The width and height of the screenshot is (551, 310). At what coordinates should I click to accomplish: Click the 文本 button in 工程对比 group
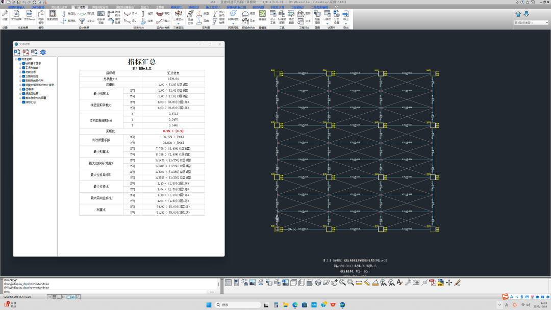[304, 21]
